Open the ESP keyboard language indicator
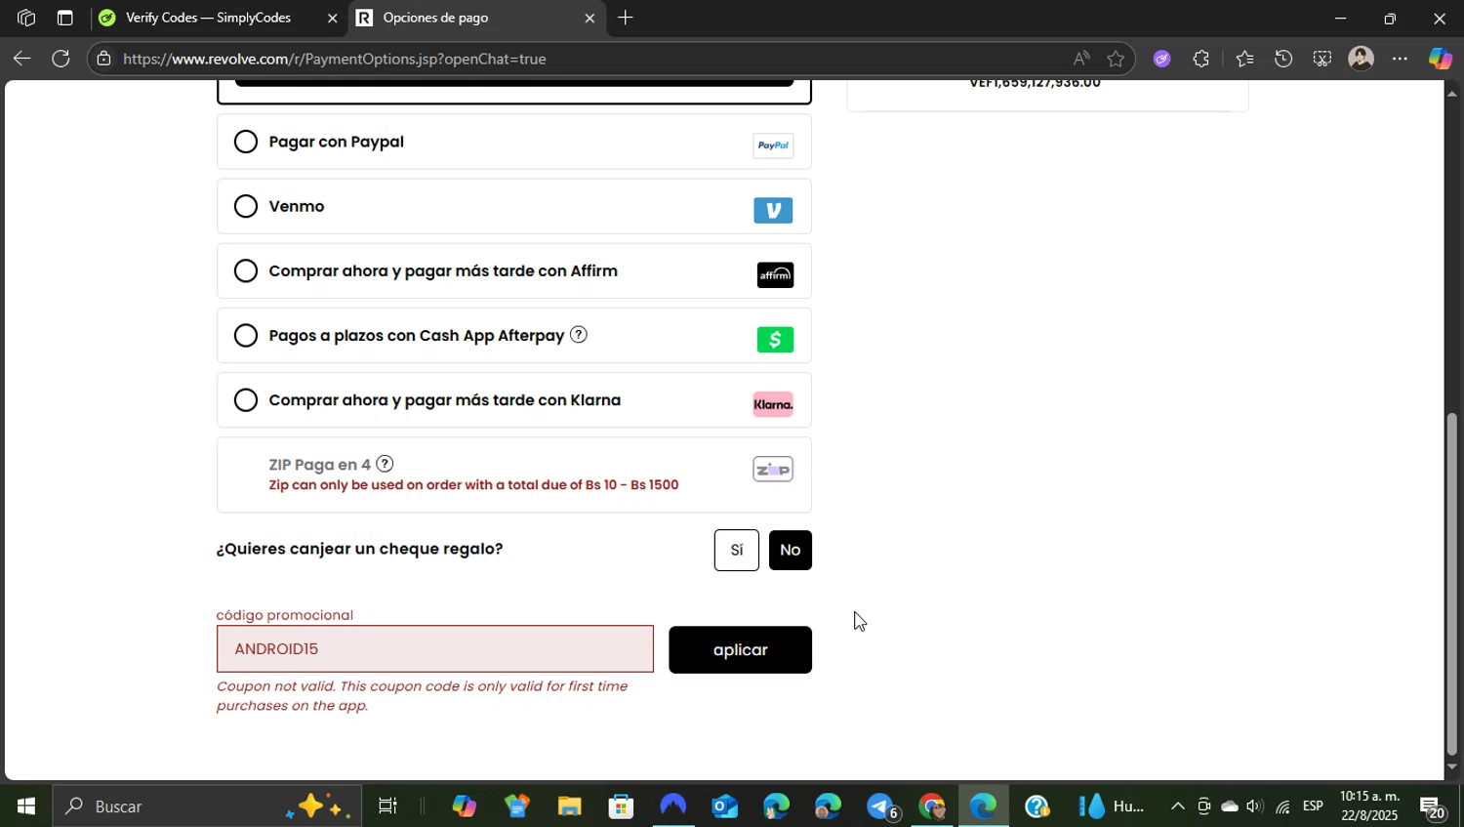Image resolution: width=1464 pixels, height=827 pixels. [x=1313, y=806]
